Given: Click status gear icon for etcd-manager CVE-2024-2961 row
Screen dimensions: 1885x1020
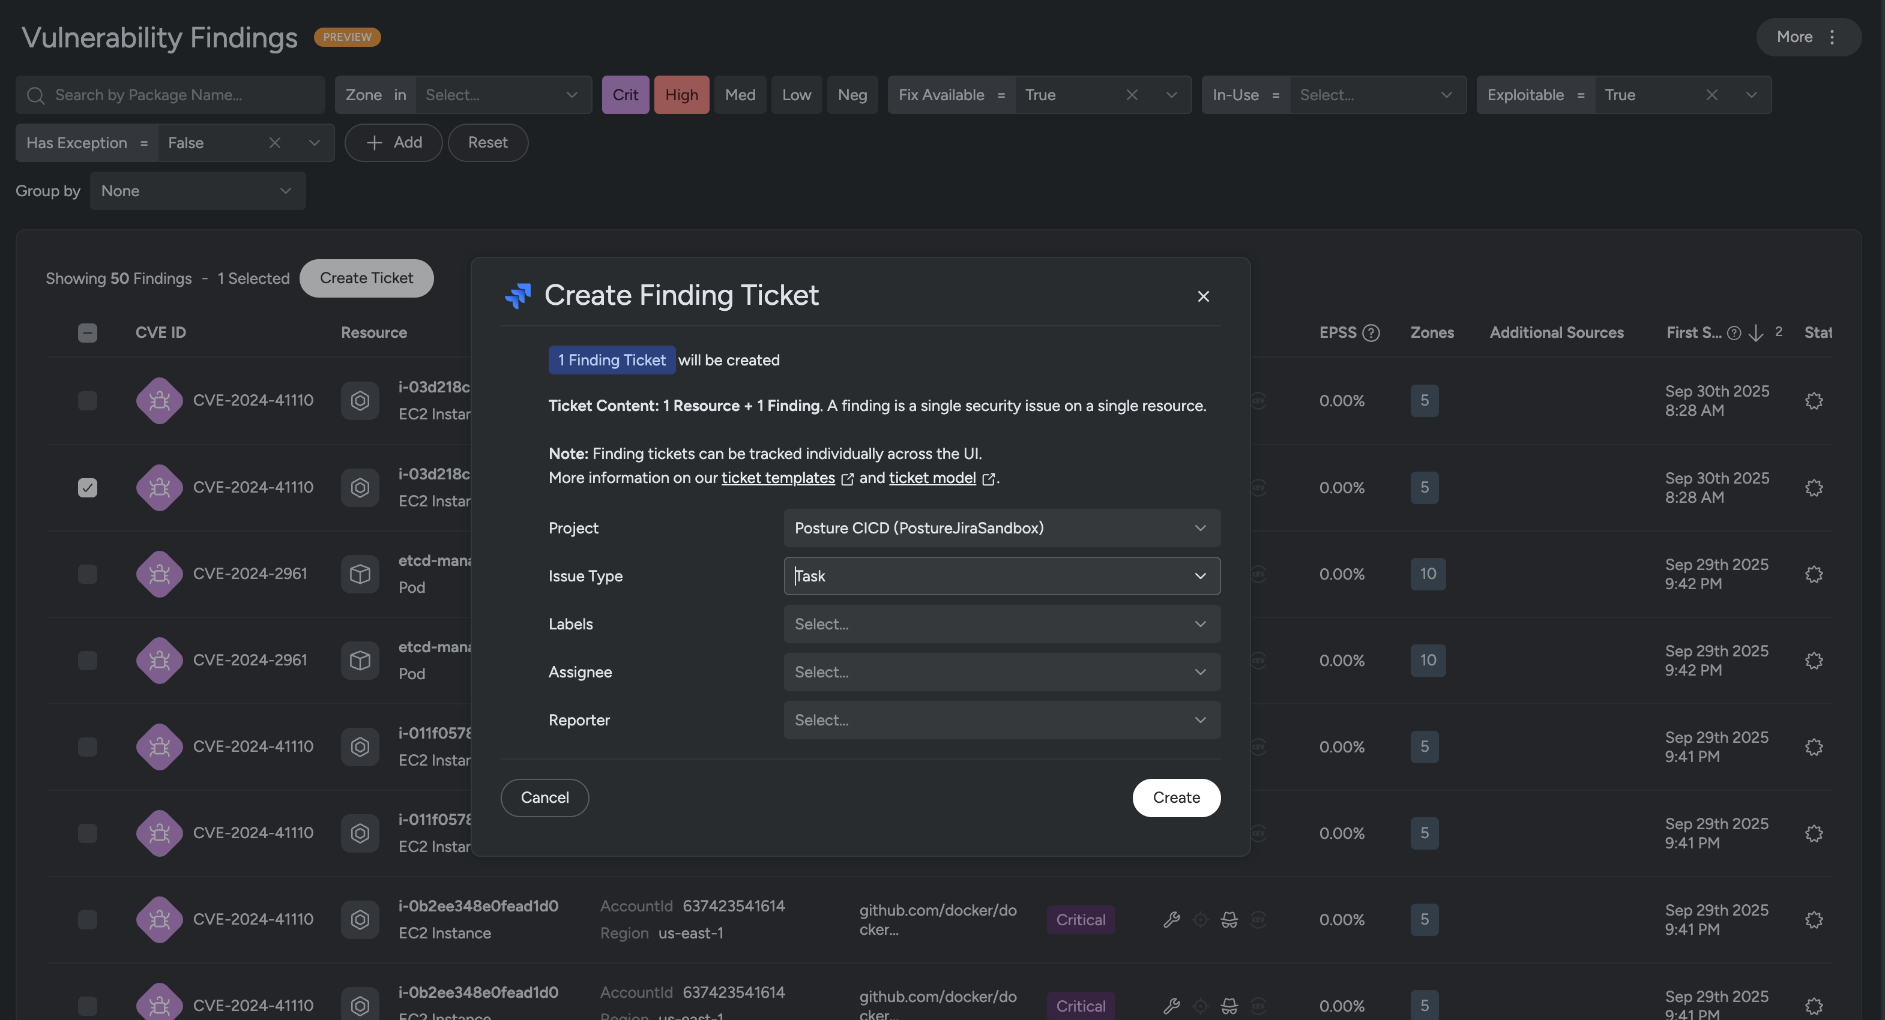Looking at the screenshot, I should (1814, 575).
